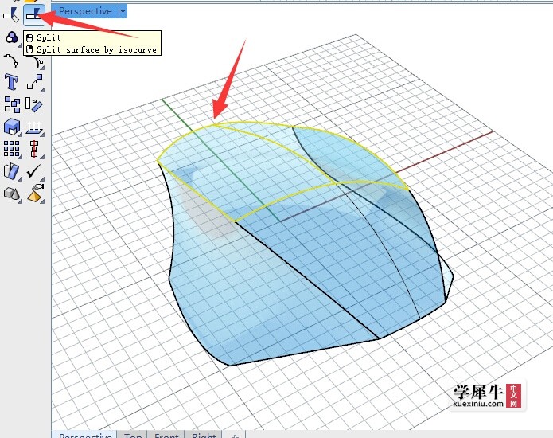Screen dimensions: 553x438
Task: Open the surface analysis tool above the solids icon
Action: 11,171
